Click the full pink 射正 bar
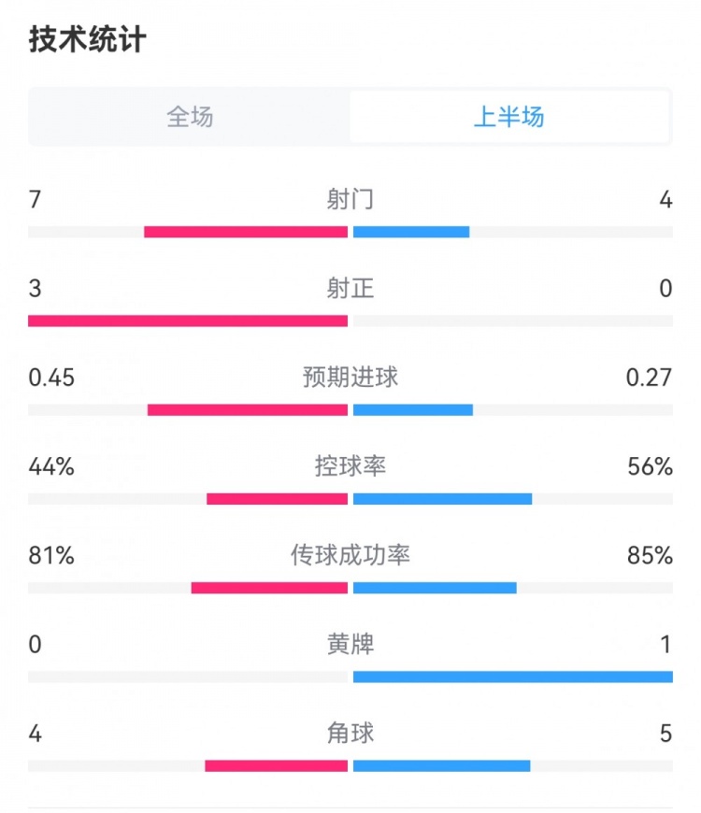Viewport: 701px width, 813px height. [188, 321]
